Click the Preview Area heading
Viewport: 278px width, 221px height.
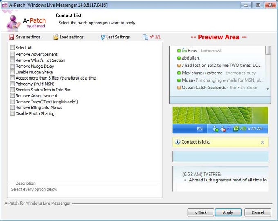[x=219, y=37]
